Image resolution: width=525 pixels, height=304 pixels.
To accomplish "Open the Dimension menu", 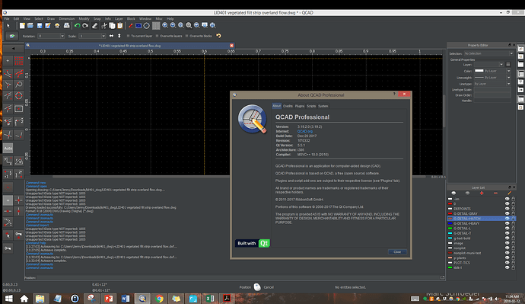I will pos(67,19).
